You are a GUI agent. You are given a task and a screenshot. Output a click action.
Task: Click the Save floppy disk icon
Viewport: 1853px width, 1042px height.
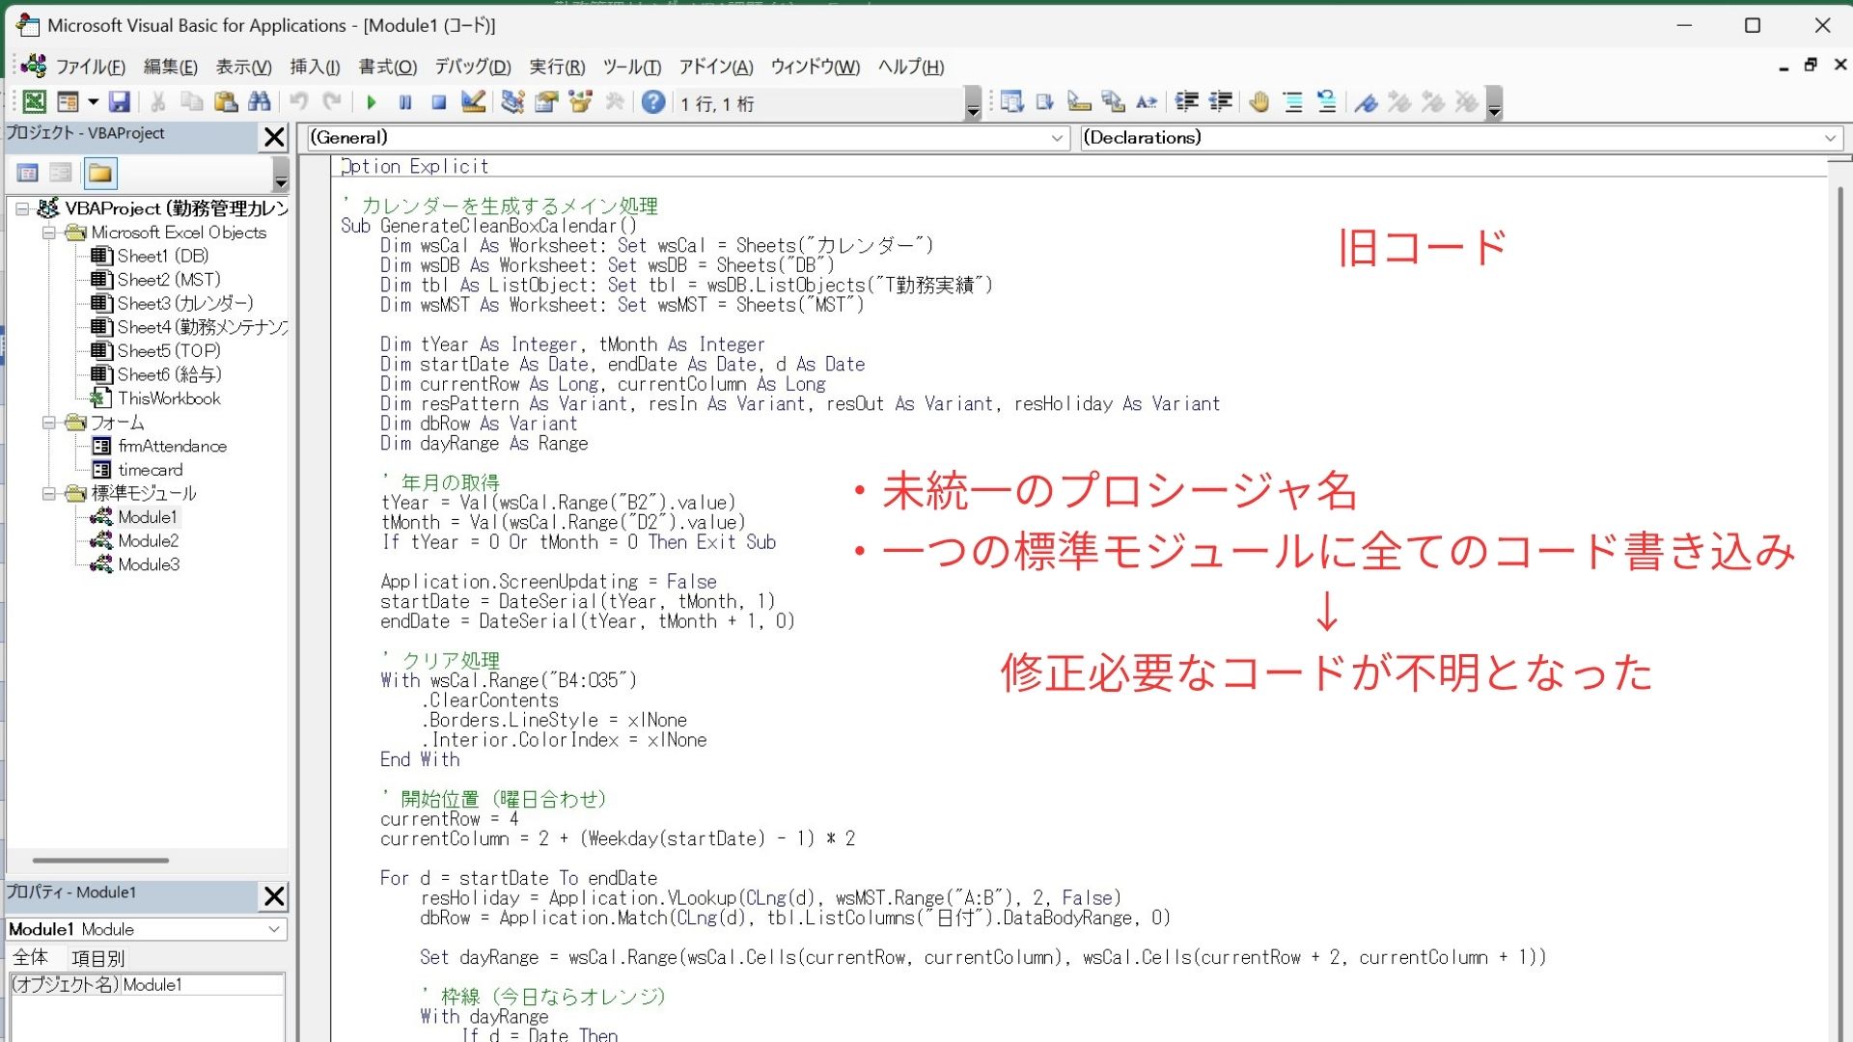[x=119, y=102]
